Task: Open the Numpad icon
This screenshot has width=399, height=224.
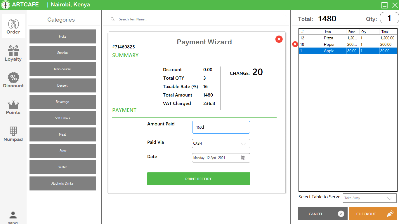Action: (13, 131)
